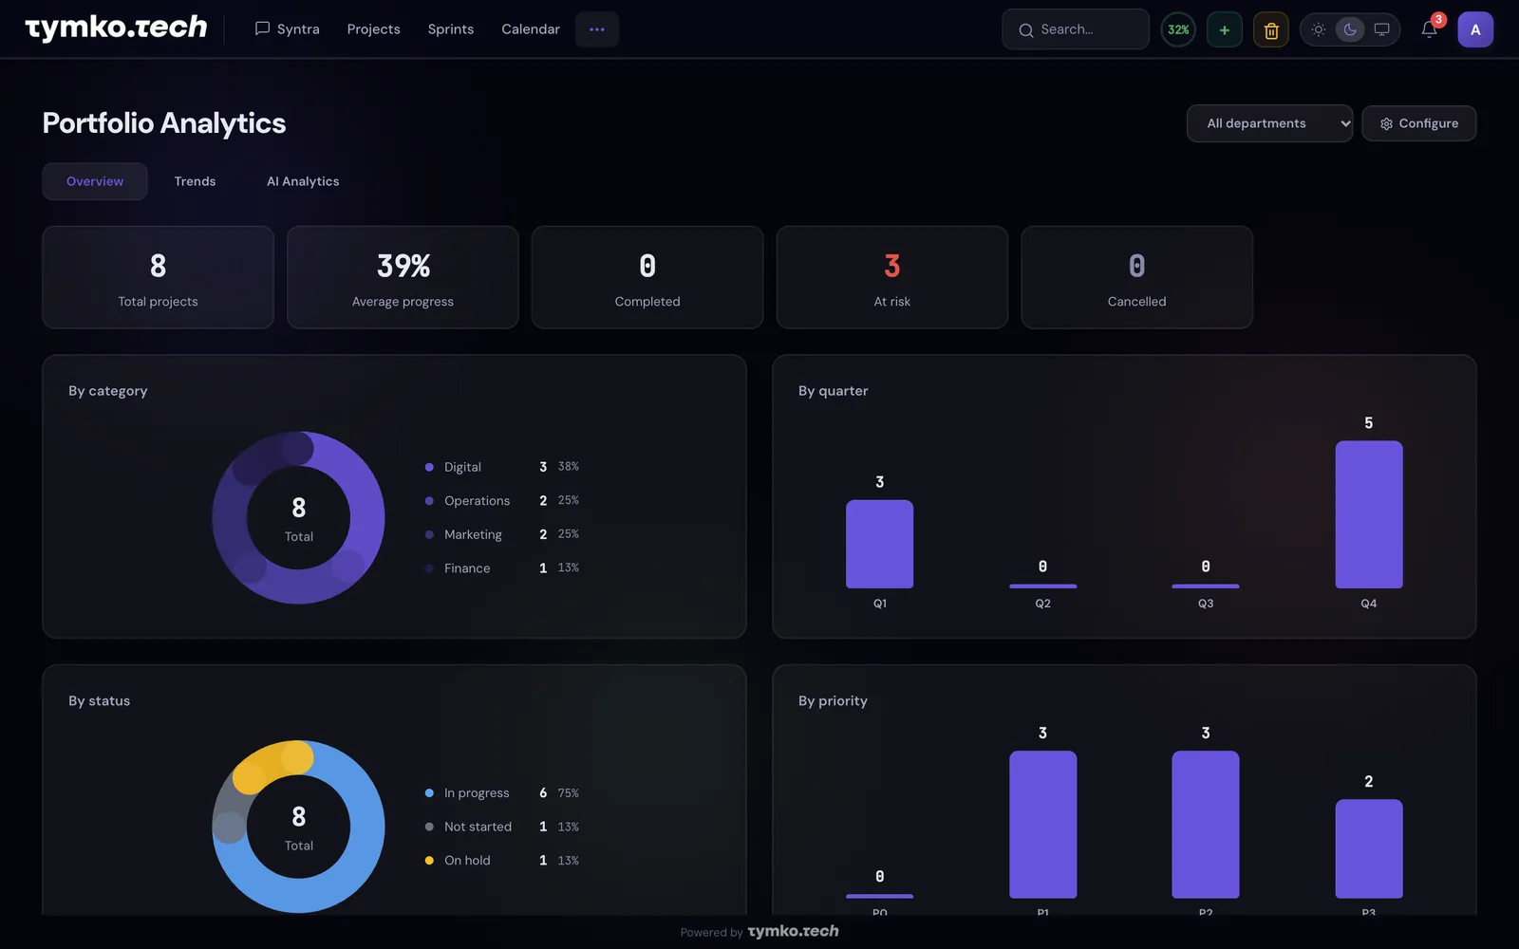Switch to the AI Analytics tab
Screen dimensions: 1519x949
point(303,181)
